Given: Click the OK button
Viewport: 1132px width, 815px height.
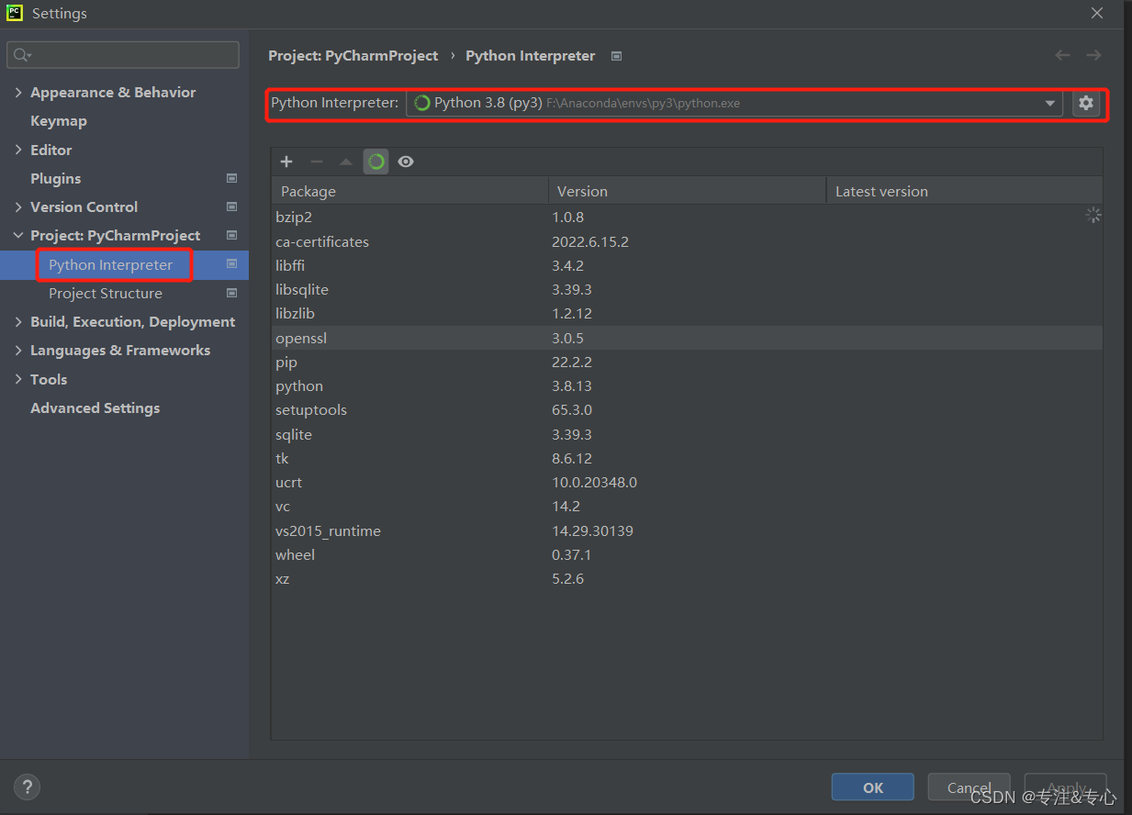Looking at the screenshot, I should tap(873, 787).
